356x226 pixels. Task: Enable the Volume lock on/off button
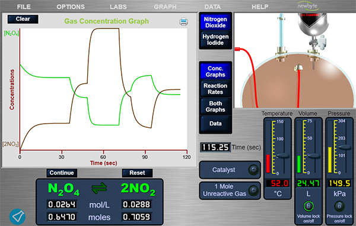pyautogui.click(x=309, y=206)
